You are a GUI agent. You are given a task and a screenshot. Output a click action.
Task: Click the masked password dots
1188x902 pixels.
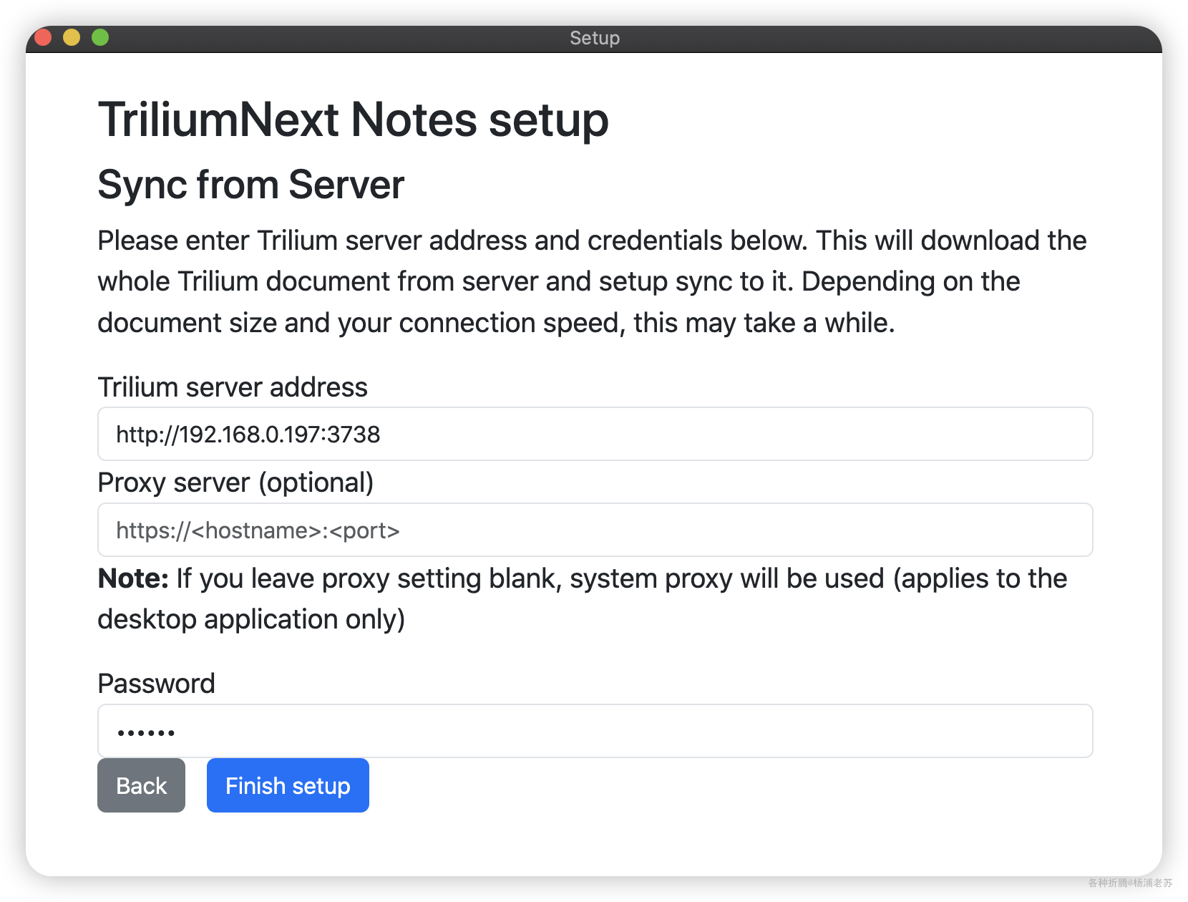146,732
